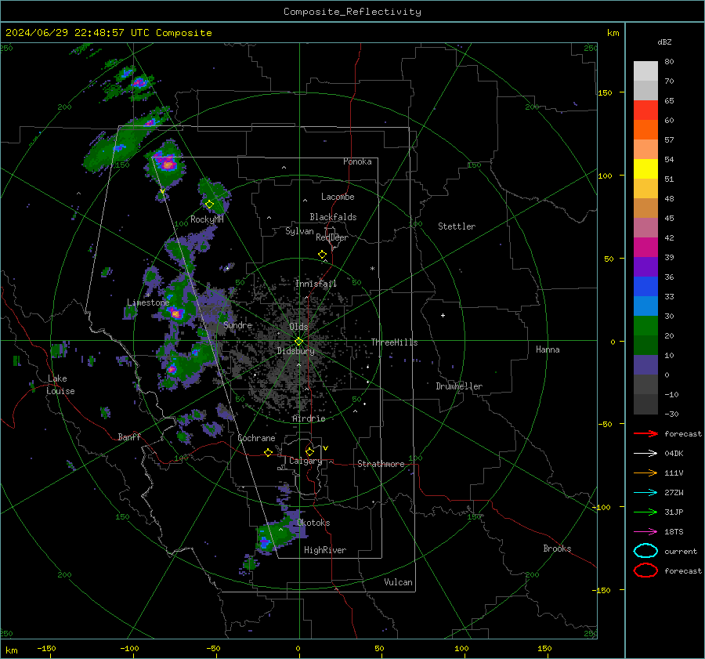
Task: Click the white plus marker west of Hanna
Action: [x=443, y=315]
